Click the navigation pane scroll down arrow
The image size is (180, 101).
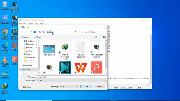[39, 73]
